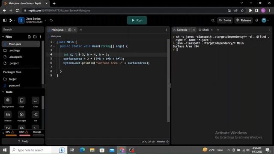Focus the file Search field
This screenshot has width=274, height=154.
coord(23,30)
